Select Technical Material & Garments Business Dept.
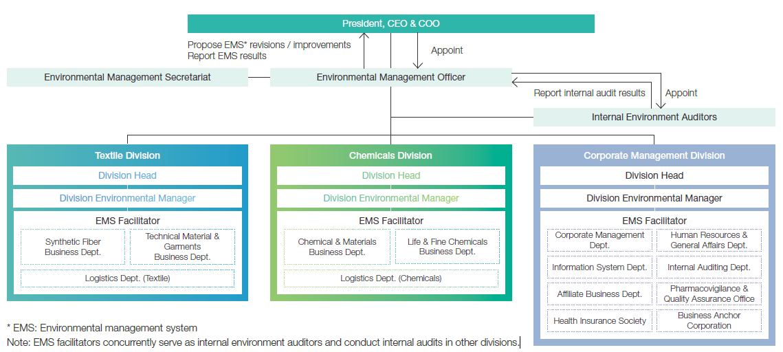The image size is (783, 352). click(182, 247)
